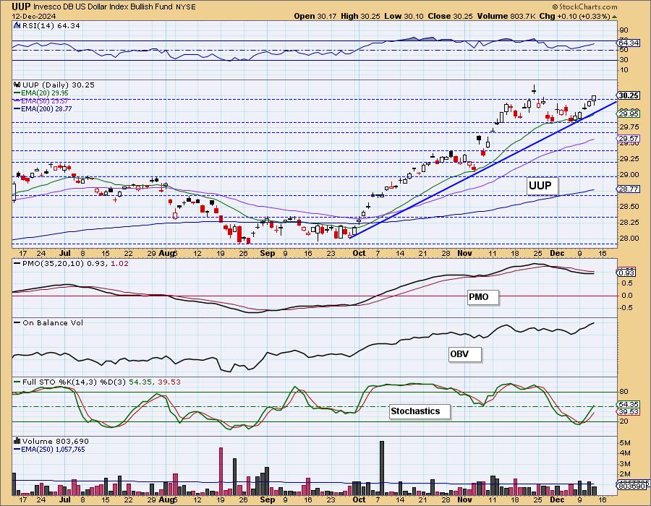Click the OBV annotation box
651x506 pixels.
pyautogui.click(x=465, y=354)
